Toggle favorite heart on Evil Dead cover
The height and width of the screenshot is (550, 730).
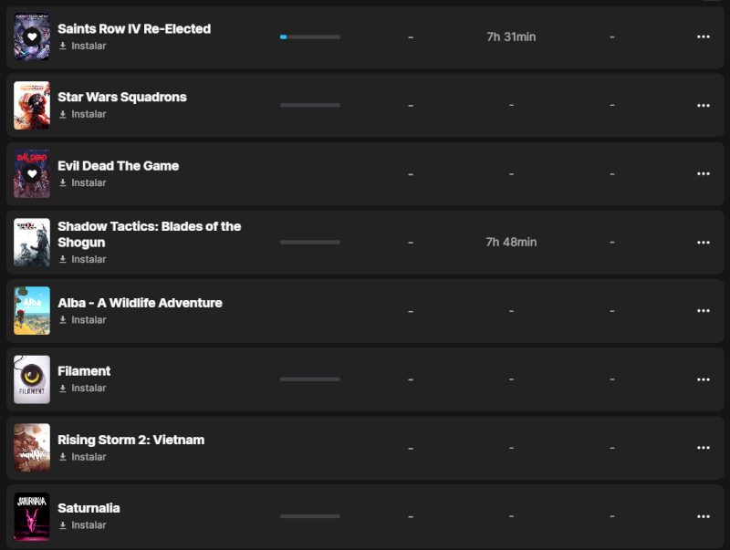[x=32, y=173]
